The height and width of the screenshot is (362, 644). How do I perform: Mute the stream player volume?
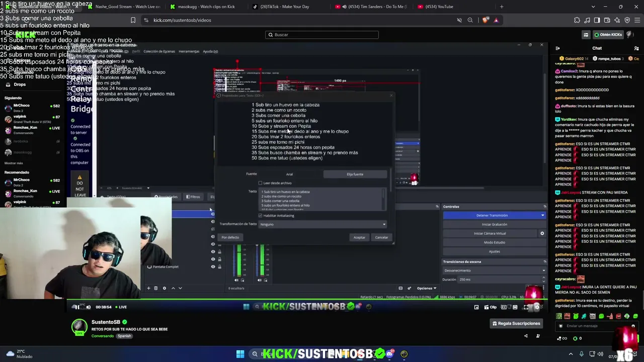89,307
